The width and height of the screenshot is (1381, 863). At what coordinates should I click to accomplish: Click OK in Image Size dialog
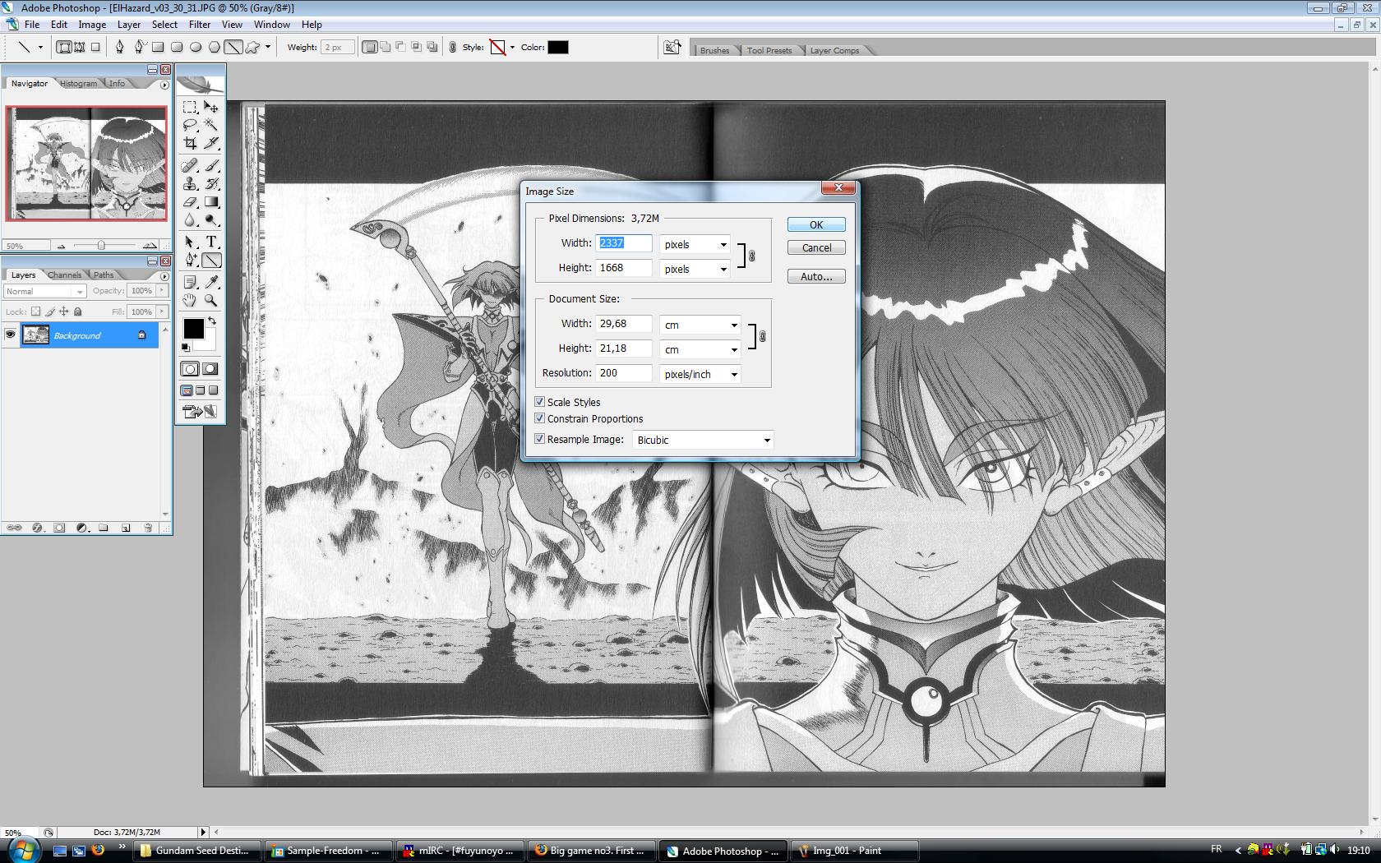point(815,224)
